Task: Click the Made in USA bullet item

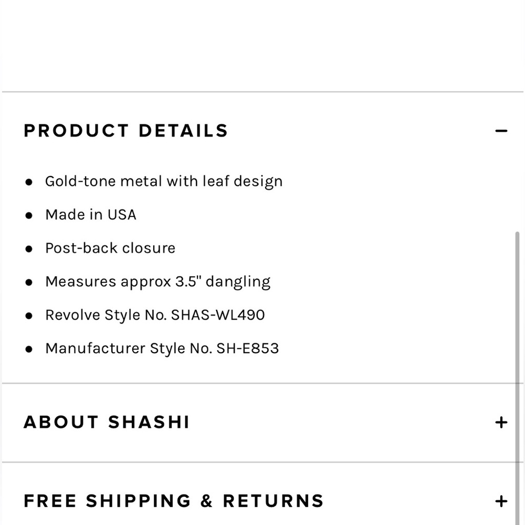Action: tap(91, 215)
